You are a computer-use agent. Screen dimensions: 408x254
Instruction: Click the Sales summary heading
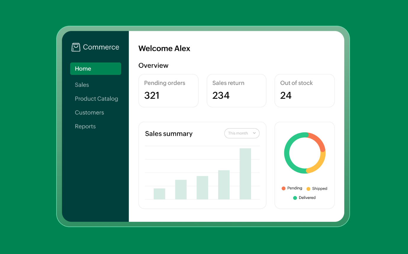(x=168, y=134)
